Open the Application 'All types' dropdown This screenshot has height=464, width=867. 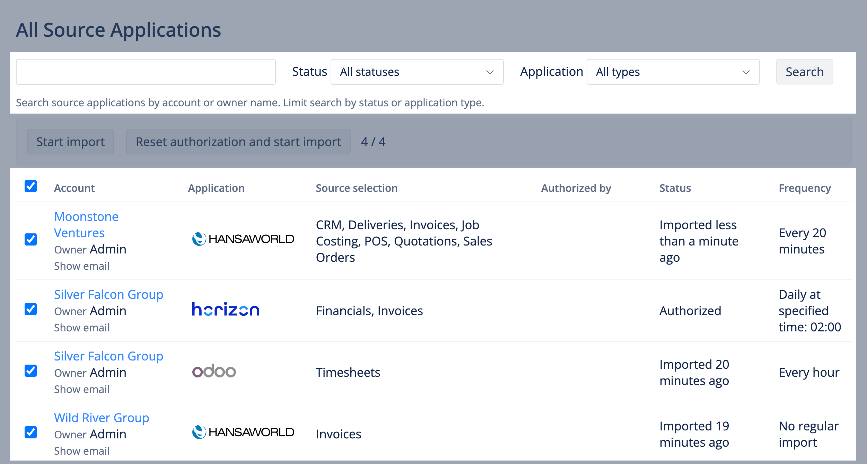coord(673,72)
